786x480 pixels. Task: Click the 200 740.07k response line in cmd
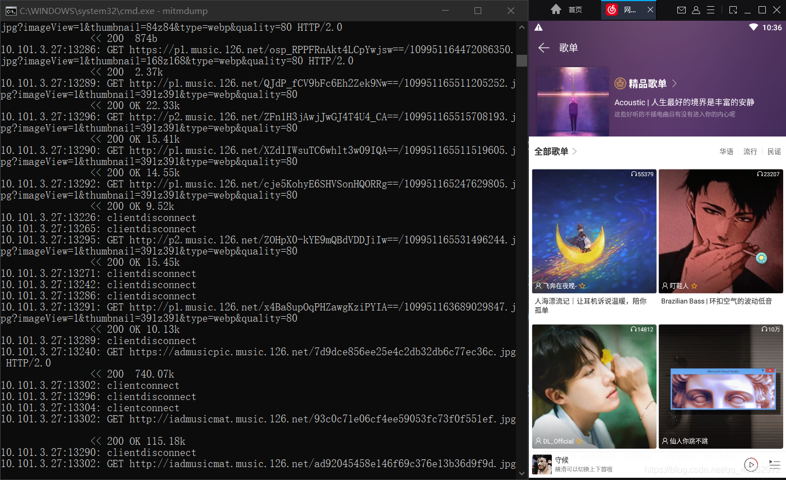click(132, 374)
